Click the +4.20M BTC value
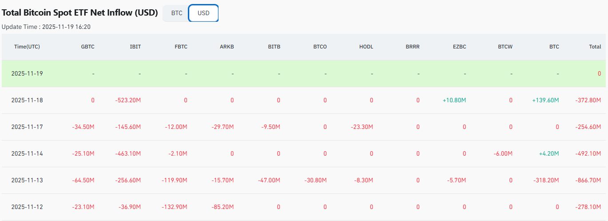 tap(548, 154)
